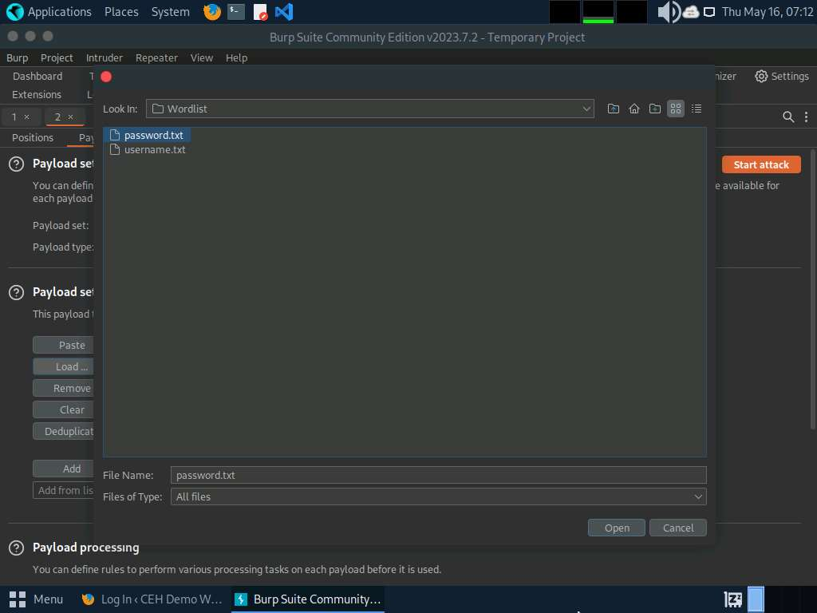Go up one folder level icon
The height and width of the screenshot is (613, 817).
pos(614,109)
